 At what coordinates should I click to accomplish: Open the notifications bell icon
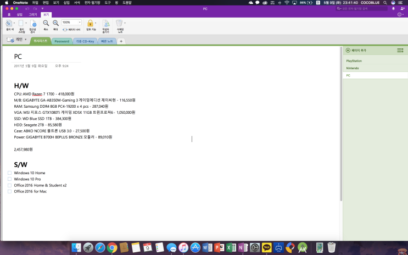393,9
